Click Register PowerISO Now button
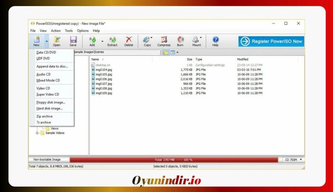The height and width of the screenshot is (192, 333). tap(271, 41)
